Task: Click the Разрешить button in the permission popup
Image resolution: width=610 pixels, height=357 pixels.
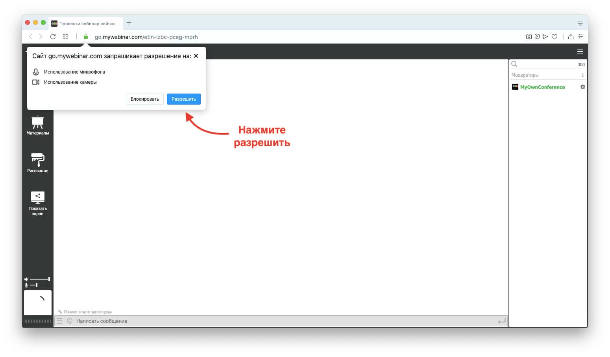Action: pos(183,99)
